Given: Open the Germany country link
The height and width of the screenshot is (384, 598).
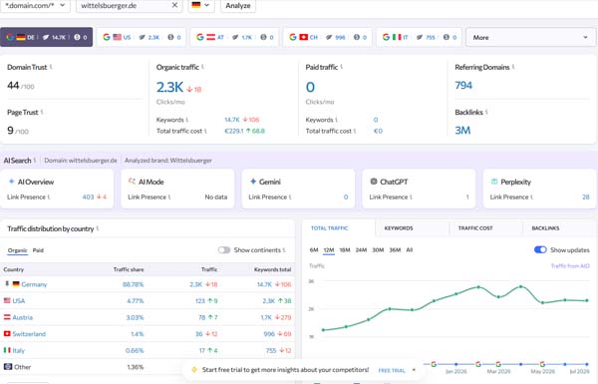Looking at the screenshot, I should [x=34, y=284].
